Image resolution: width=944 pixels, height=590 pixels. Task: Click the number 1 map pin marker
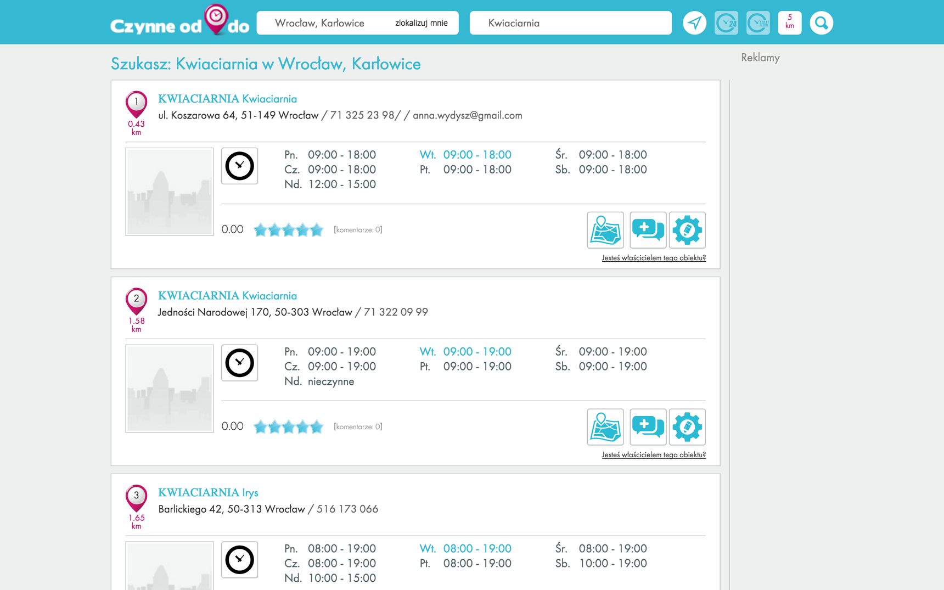tap(136, 104)
